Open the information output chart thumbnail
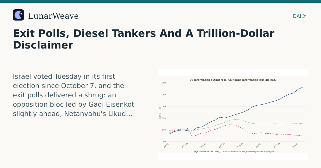 click(x=233, y=115)
